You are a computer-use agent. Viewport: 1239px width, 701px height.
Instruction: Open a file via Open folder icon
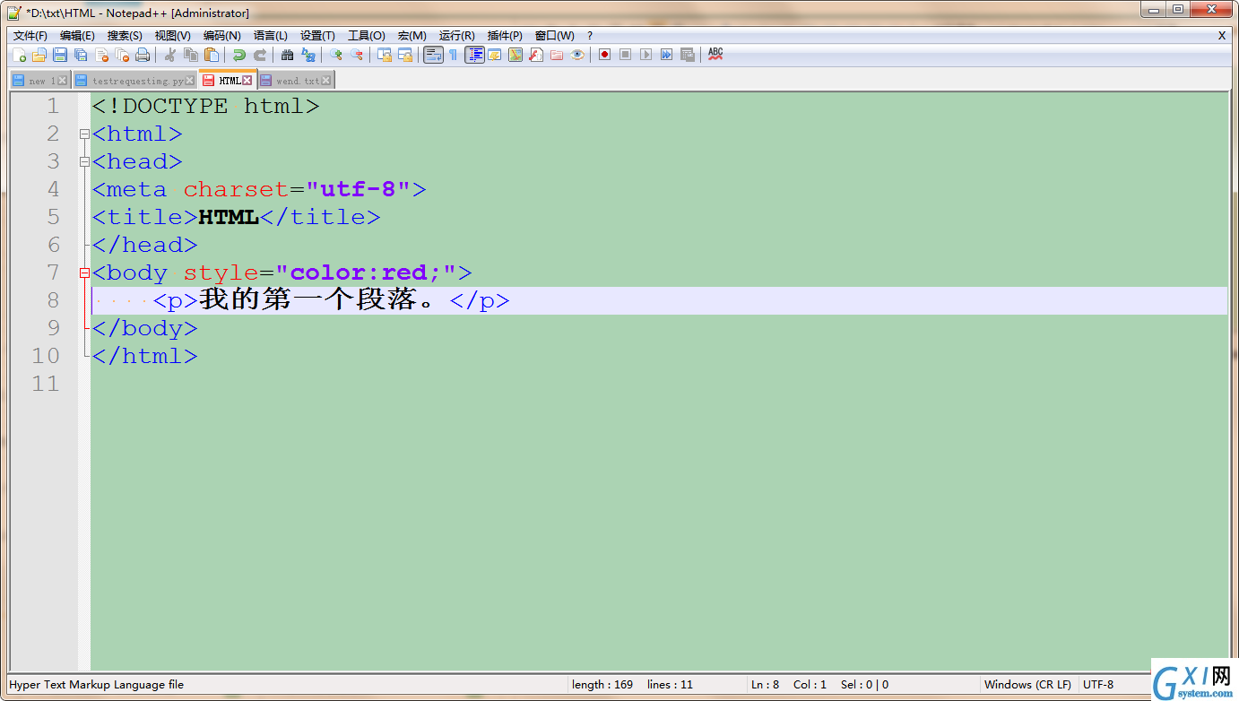tap(39, 55)
